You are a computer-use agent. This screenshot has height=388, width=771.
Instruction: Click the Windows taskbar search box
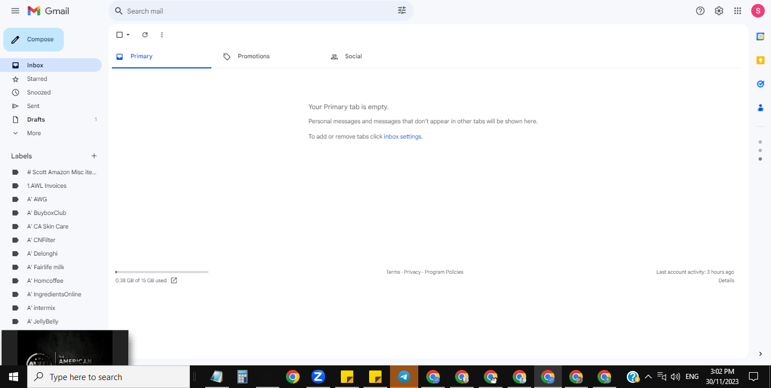pyautogui.click(x=109, y=377)
